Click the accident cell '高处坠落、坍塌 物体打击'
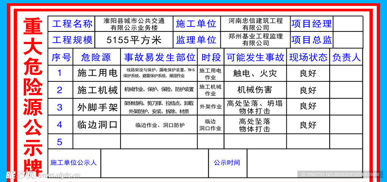Screen dimensions: 387x182 [255, 107]
